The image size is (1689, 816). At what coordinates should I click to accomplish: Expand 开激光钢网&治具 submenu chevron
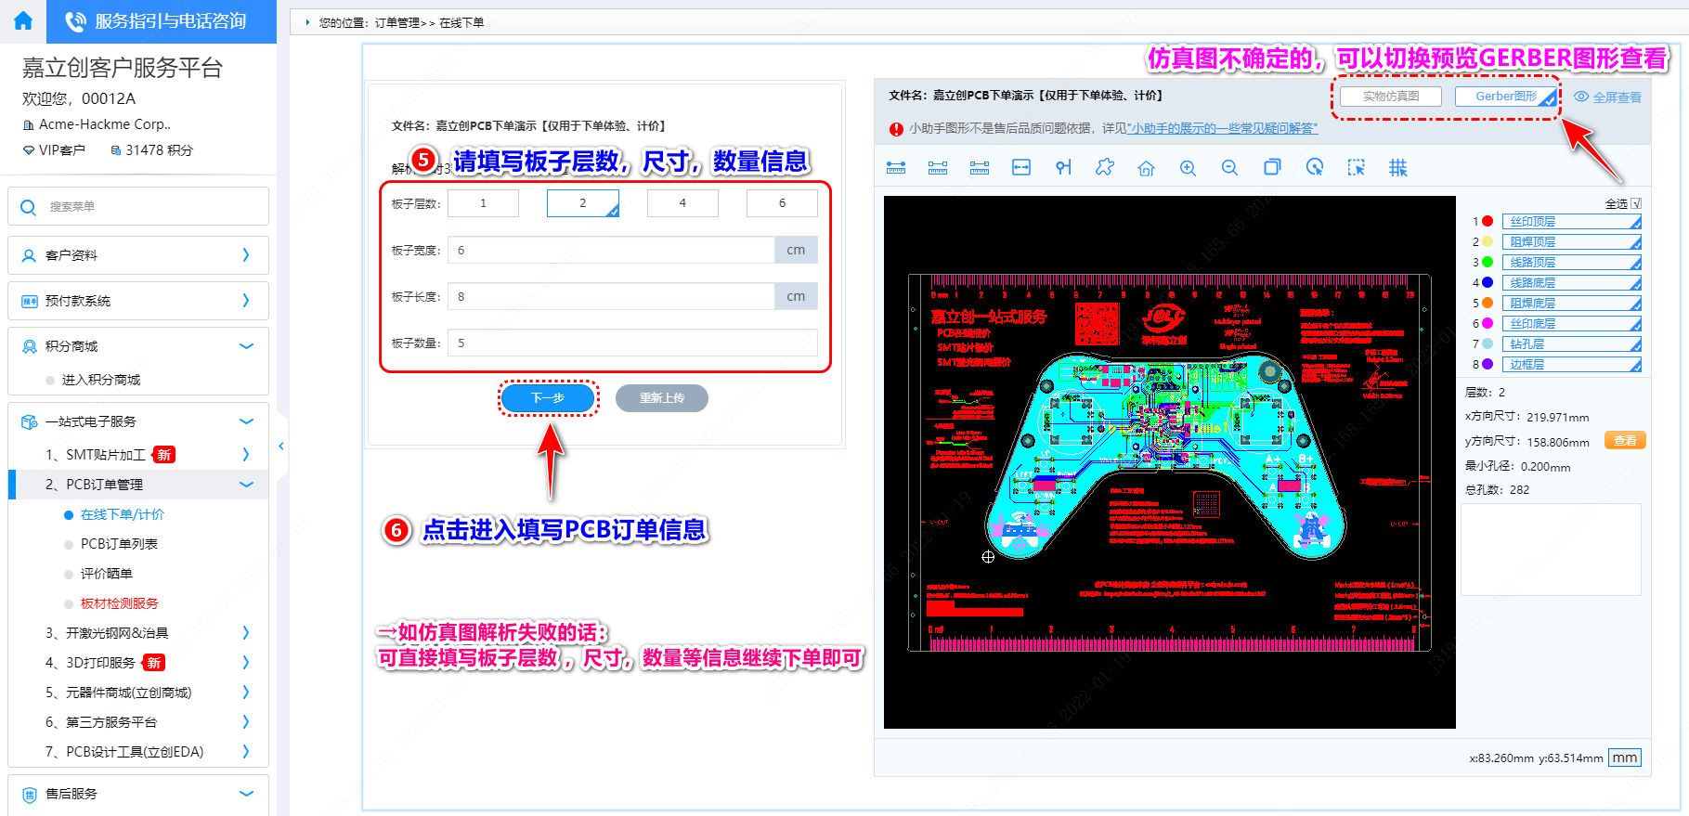tap(246, 632)
